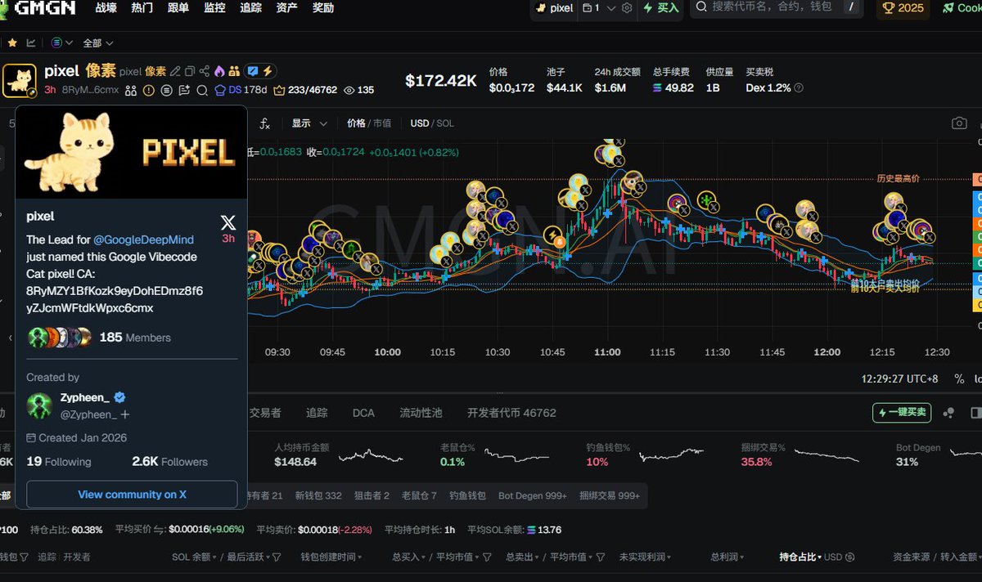Click the eye icon showing 135 watchers

click(349, 90)
